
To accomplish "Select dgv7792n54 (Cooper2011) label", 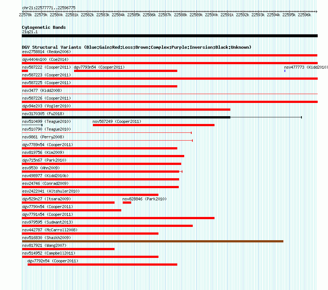I will pyautogui.click(x=53, y=261).
